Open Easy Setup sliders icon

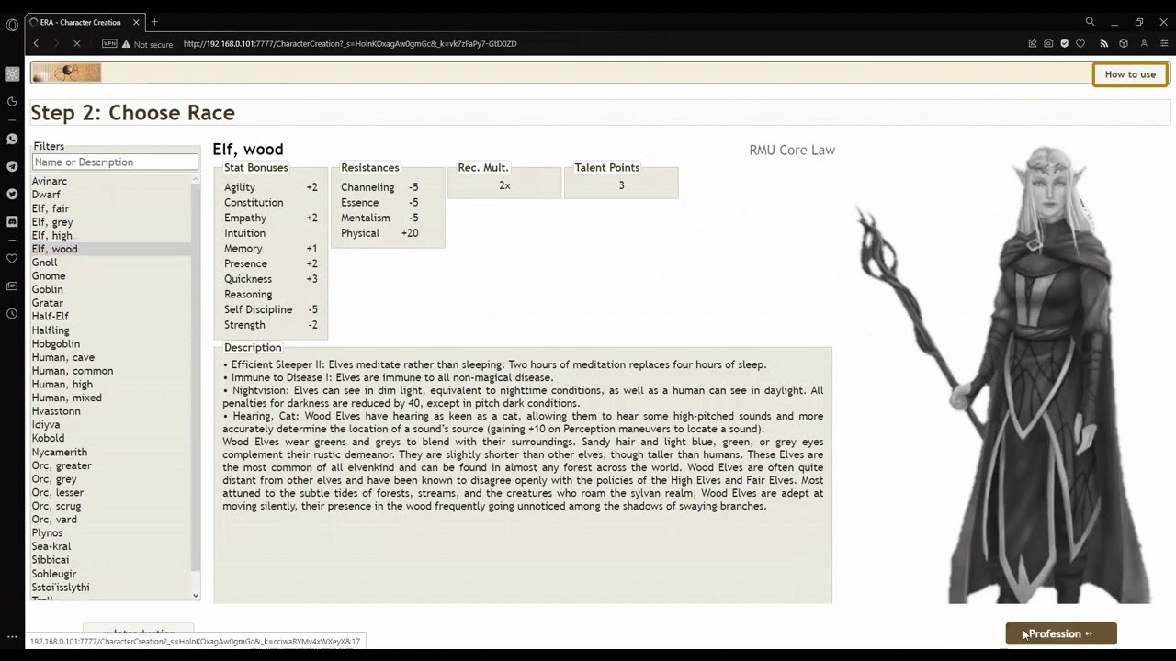pyautogui.click(x=1164, y=43)
